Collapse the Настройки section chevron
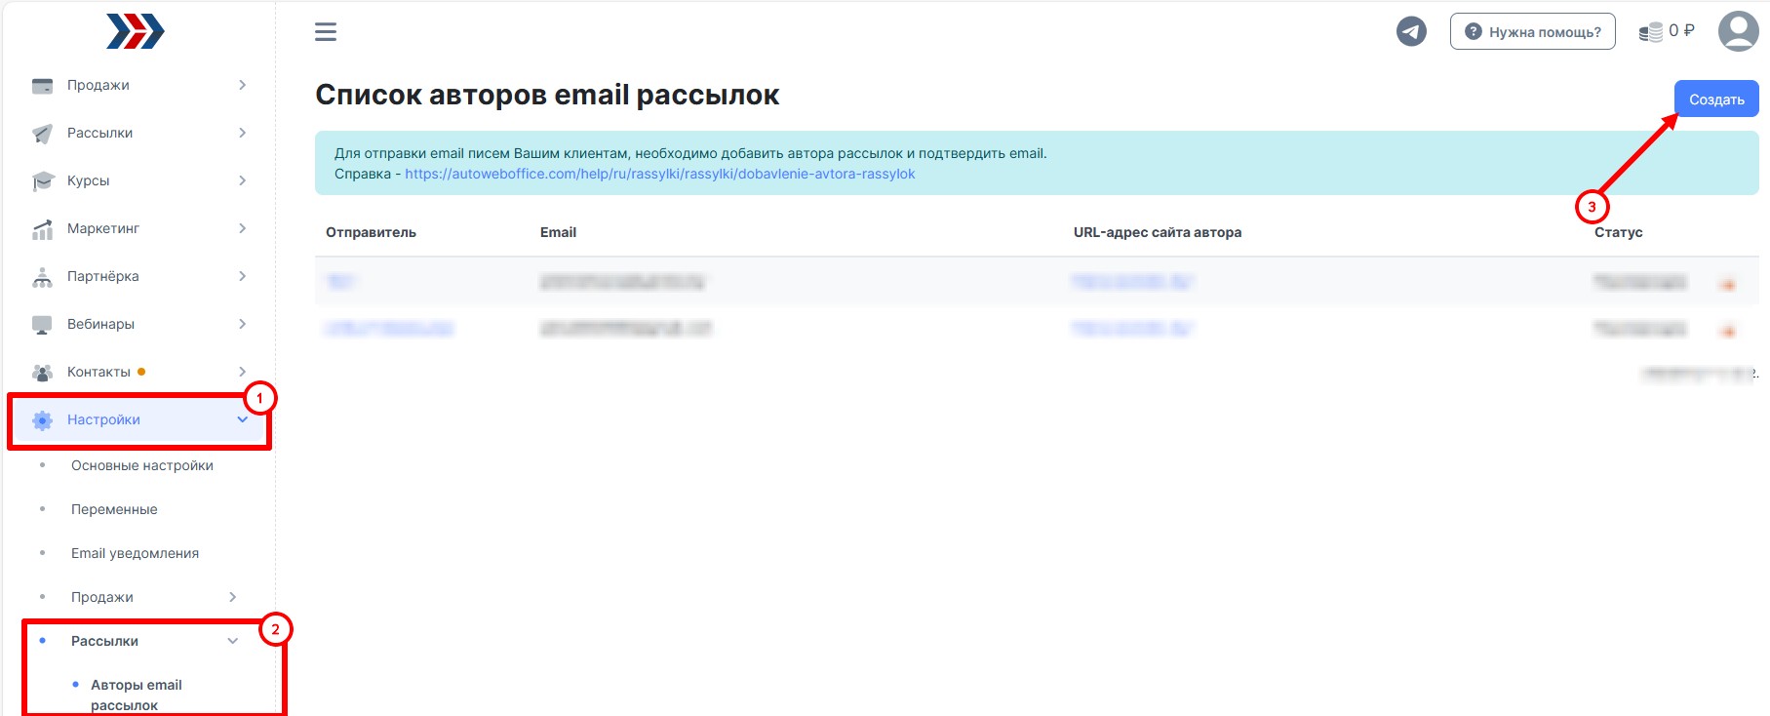 point(243,419)
